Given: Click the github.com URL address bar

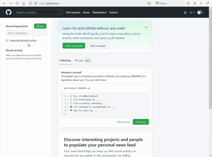Looking at the screenshot, I should click(89, 3).
